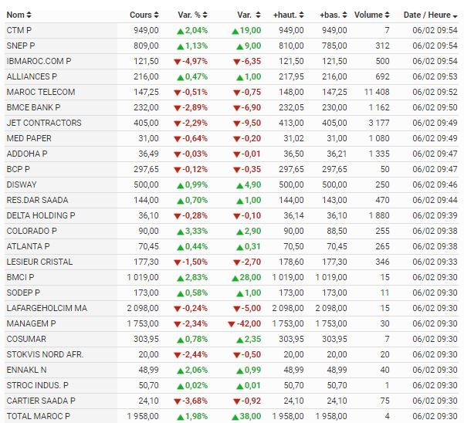Click the Var. column header text
464x423 pixels.
[244, 15]
